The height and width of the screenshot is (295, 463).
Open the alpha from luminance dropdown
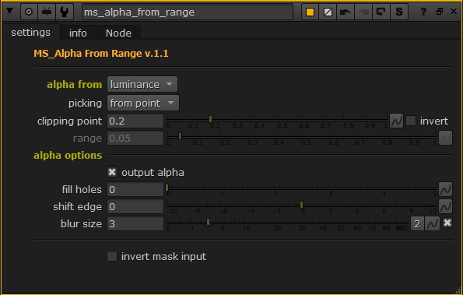pos(142,85)
